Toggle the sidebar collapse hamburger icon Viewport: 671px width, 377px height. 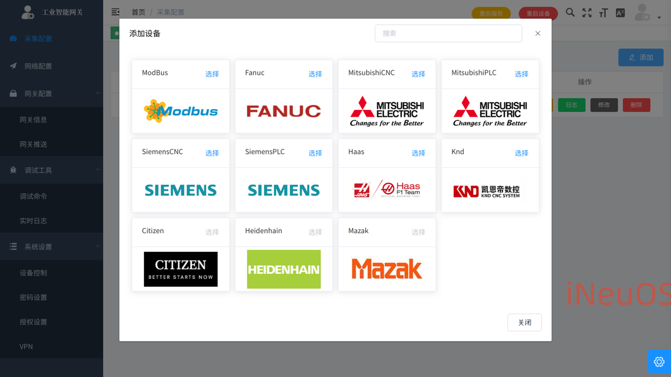[116, 12]
